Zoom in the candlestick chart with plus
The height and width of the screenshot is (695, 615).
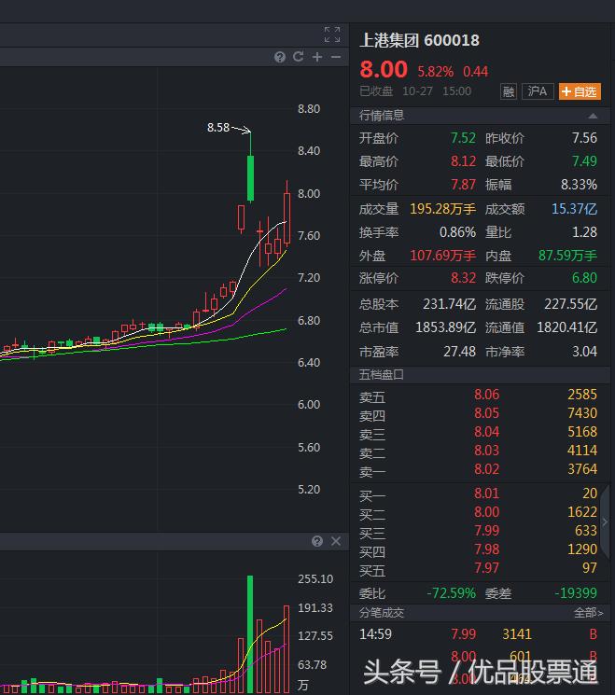pyautogui.click(x=317, y=57)
